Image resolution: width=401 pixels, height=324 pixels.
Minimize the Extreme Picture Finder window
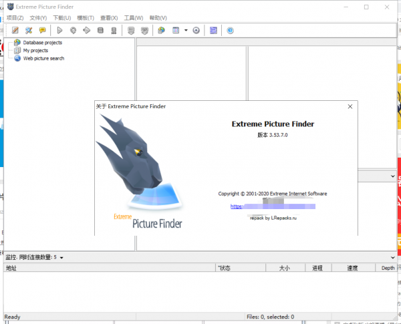[346, 7]
